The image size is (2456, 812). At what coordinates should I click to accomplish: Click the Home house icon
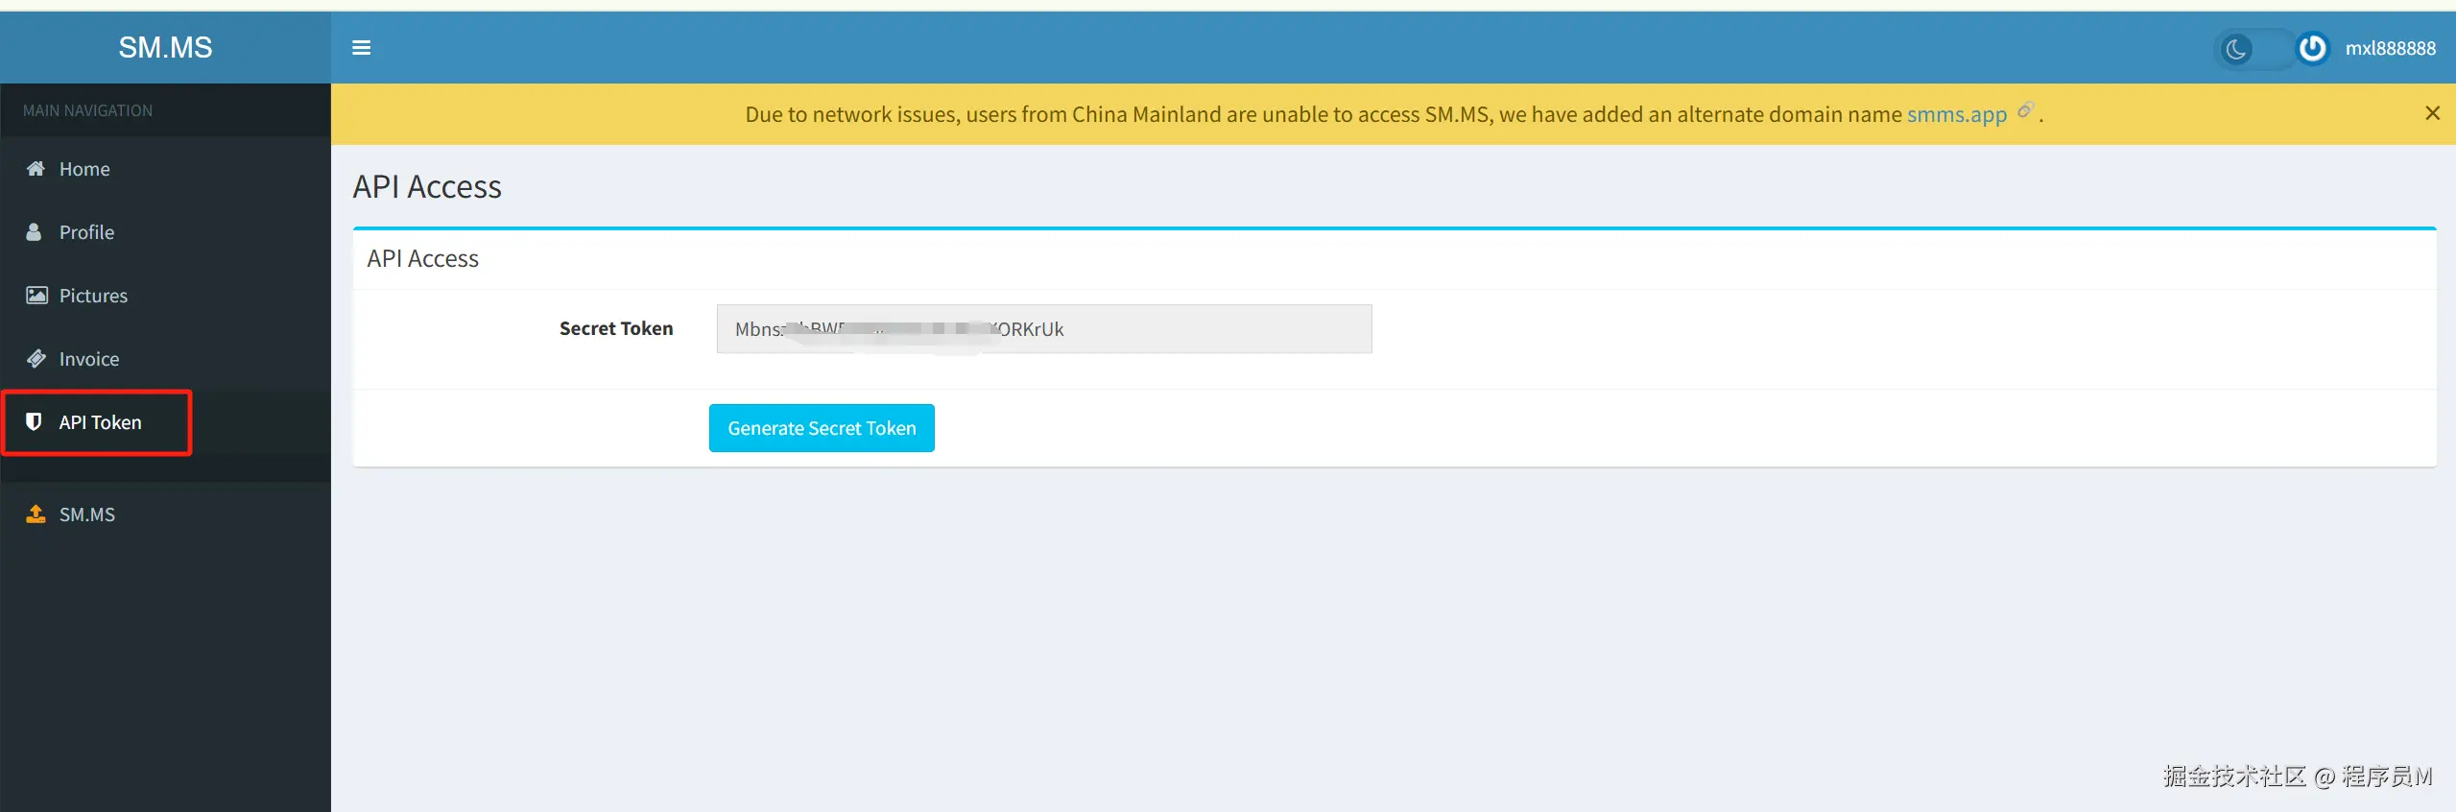tap(36, 169)
